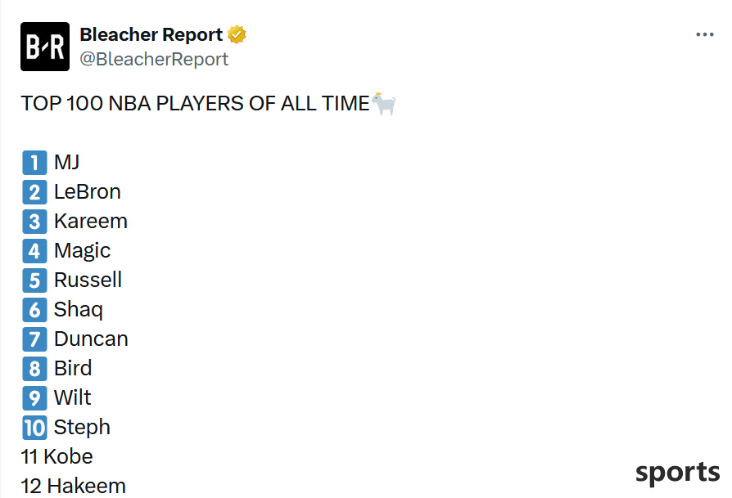This screenshot has width=732, height=498.
Task: Click the blue number 5 keycap icon
Action: pyautogui.click(x=34, y=280)
